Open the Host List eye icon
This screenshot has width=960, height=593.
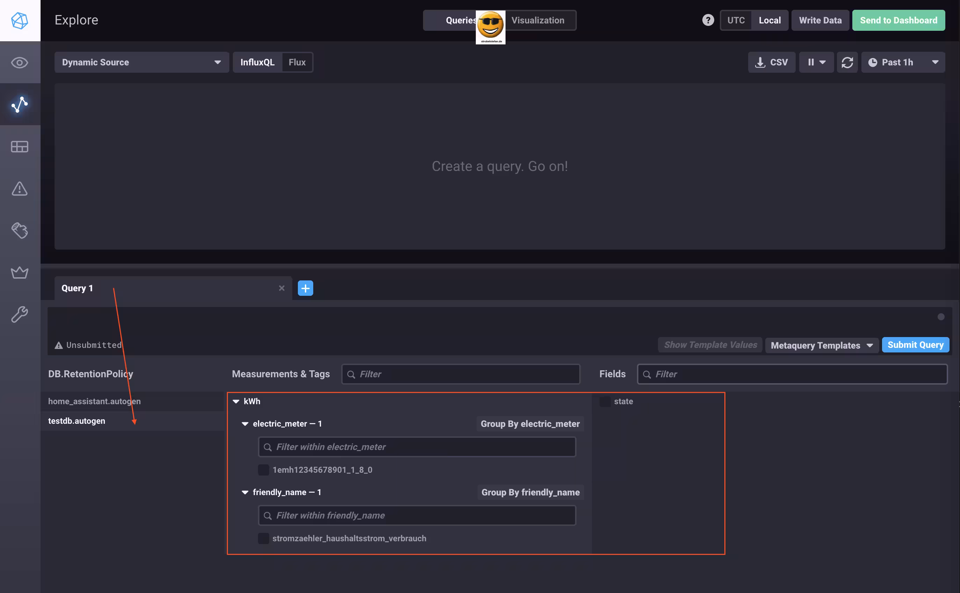(x=20, y=62)
